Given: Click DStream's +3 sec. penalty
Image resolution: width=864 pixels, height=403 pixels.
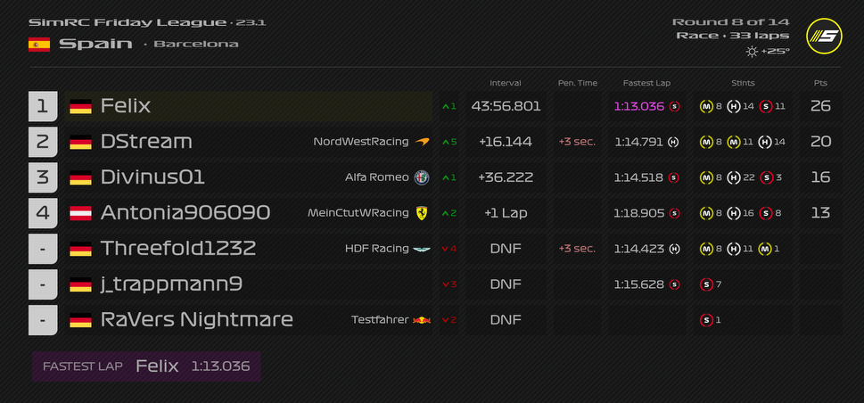Looking at the screenshot, I should (577, 142).
